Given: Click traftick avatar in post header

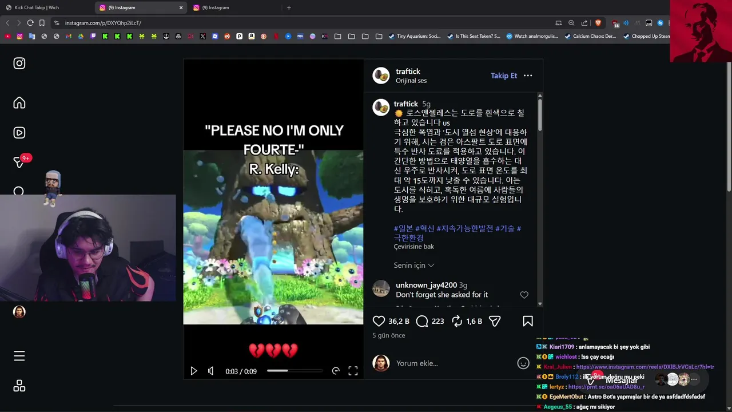Looking at the screenshot, I should click(x=381, y=76).
